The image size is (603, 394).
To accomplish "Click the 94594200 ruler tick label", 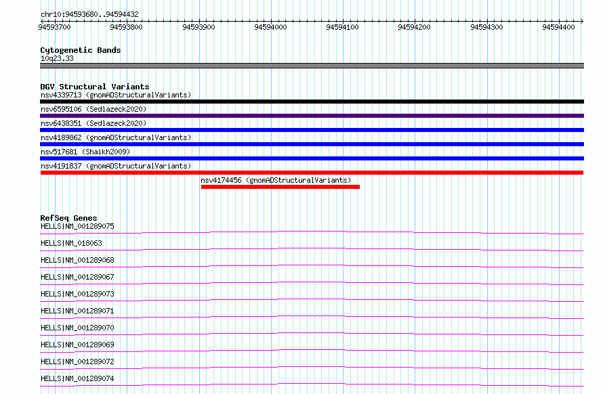I will point(414,27).
